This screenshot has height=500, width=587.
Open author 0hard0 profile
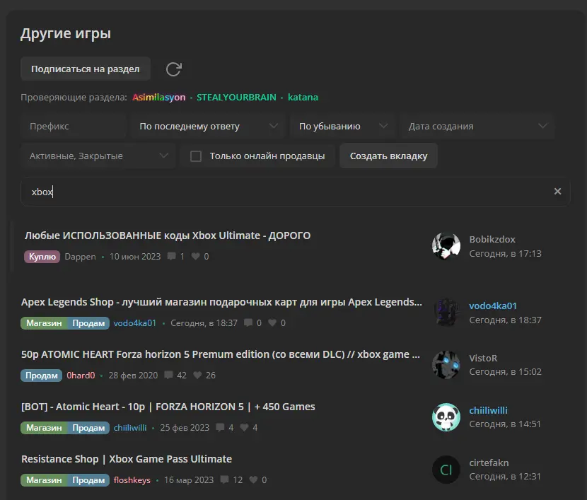81,376
